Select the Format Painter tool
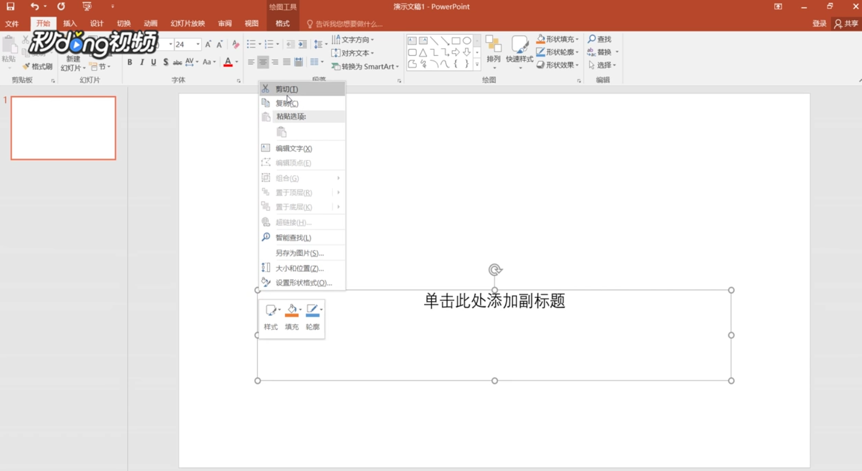The width and height of the screenshot is (862, 471). point(39,66)
